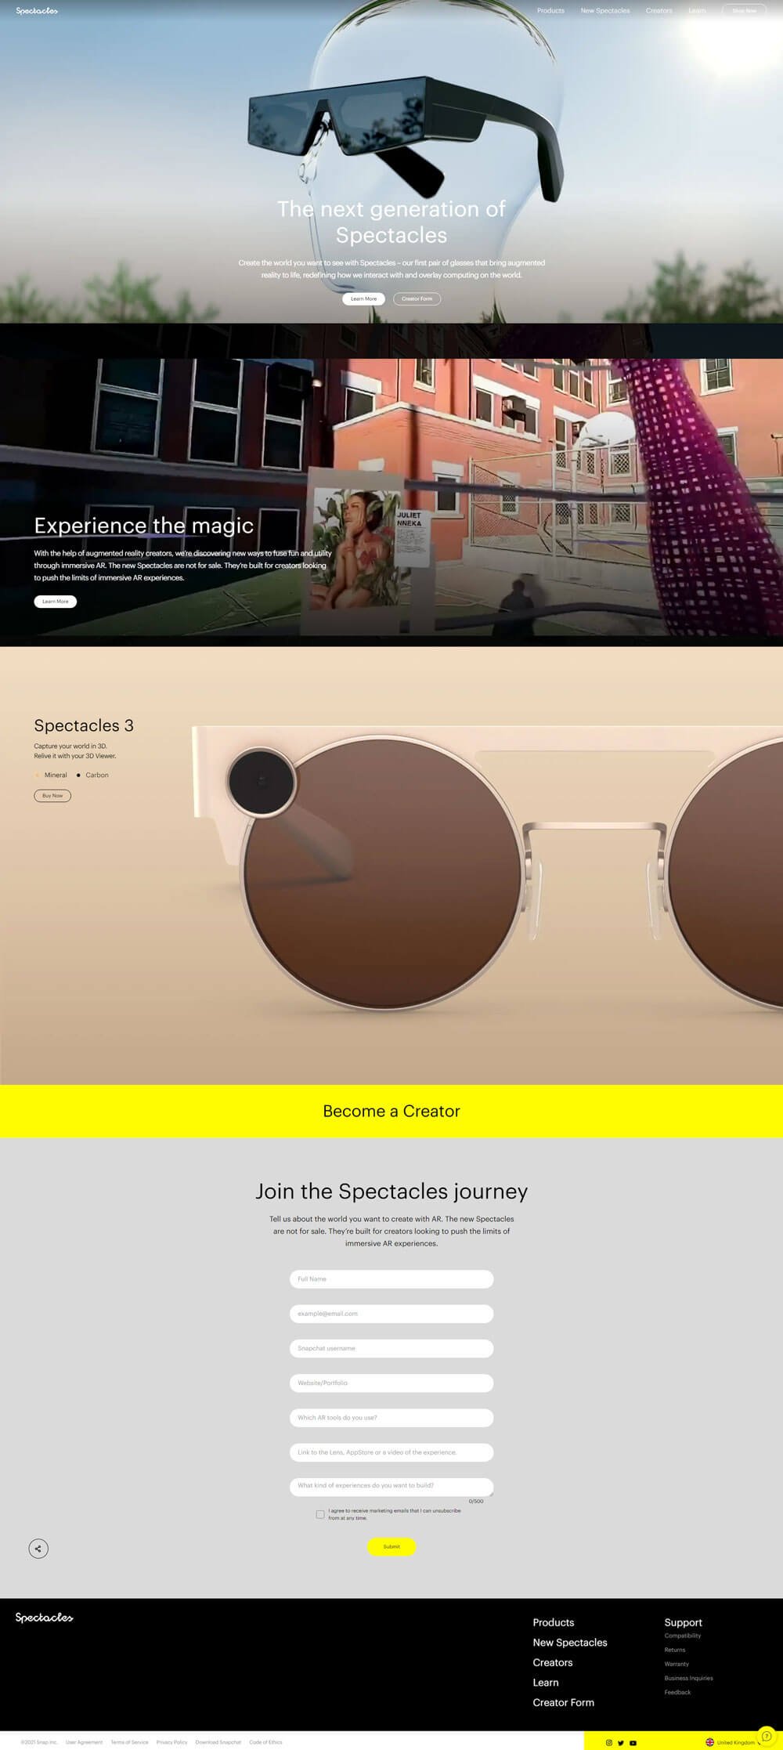783x1750 pixels.
Task: Open the Privacy Policy link
Action: tap(171, 1742)
